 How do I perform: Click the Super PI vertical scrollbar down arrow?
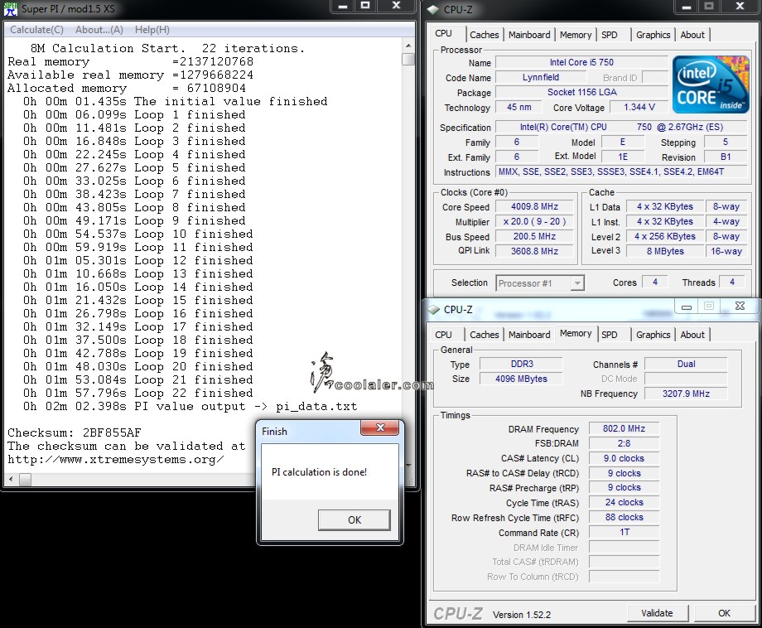tap(408, 465)
